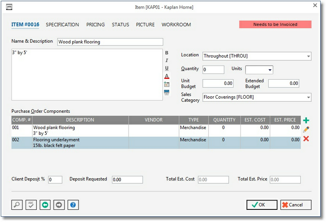The height and width of the screenshot is (222, 326).
Task: Click the Client Deposit % field
Action: 55,179
